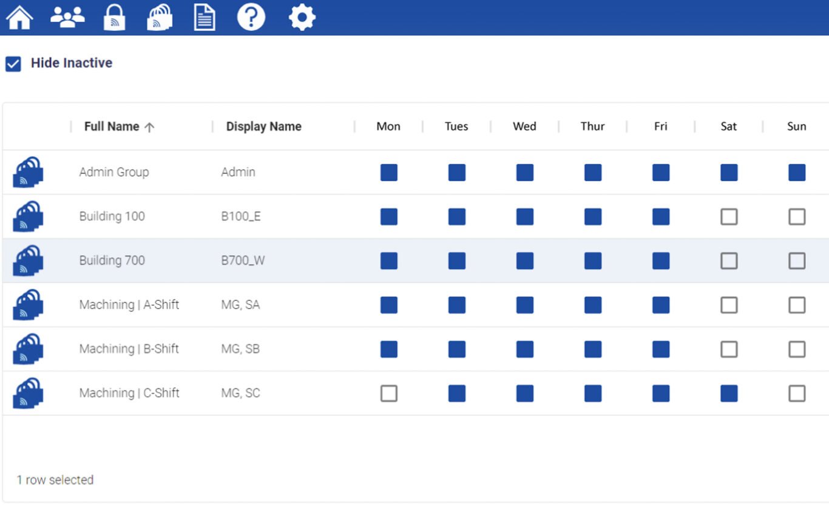Click the MG, SB display name cell
The height and width of the screenshot is (518, 829).
tap(240, 349)
